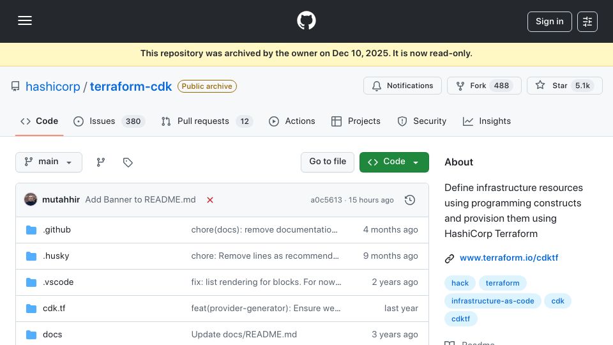The width and height of the screenshot is (613, 345).
Task: Open commit 'feat(provider-generator): Ensure we…'
Action: pos(266,308)
